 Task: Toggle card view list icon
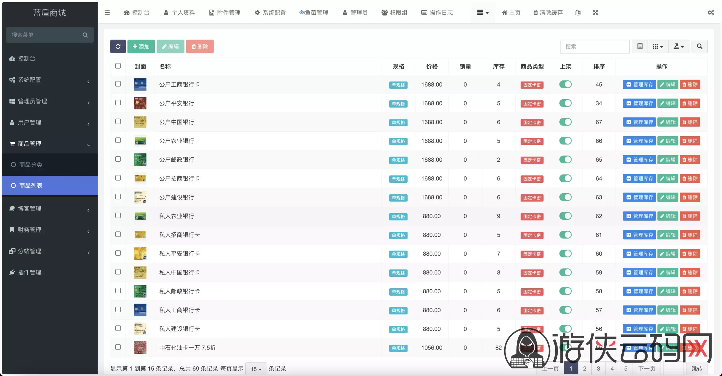point(640,47)
